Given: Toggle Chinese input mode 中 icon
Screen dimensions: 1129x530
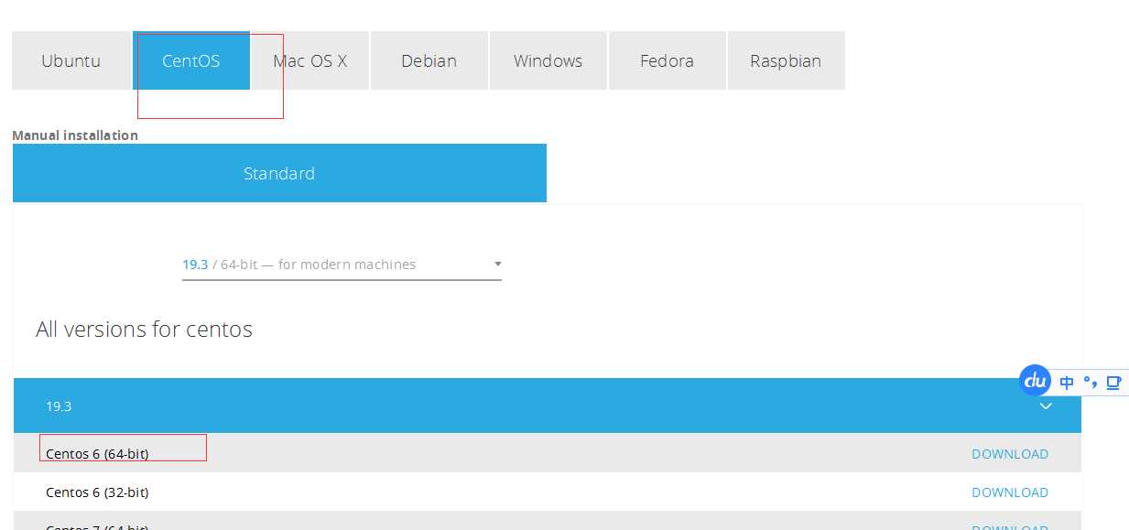Looking at the screenshot, I should 1067,383.
